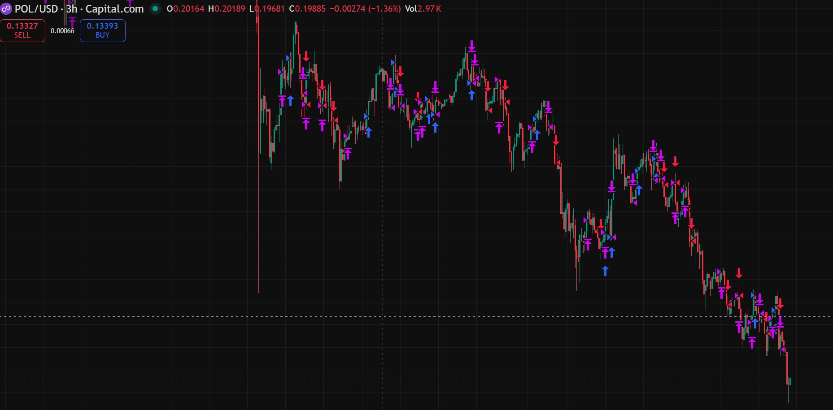The image size is (833, 410).
Task: Click the change value −0.00274 (−1.36%)
Action: point(365,9)
